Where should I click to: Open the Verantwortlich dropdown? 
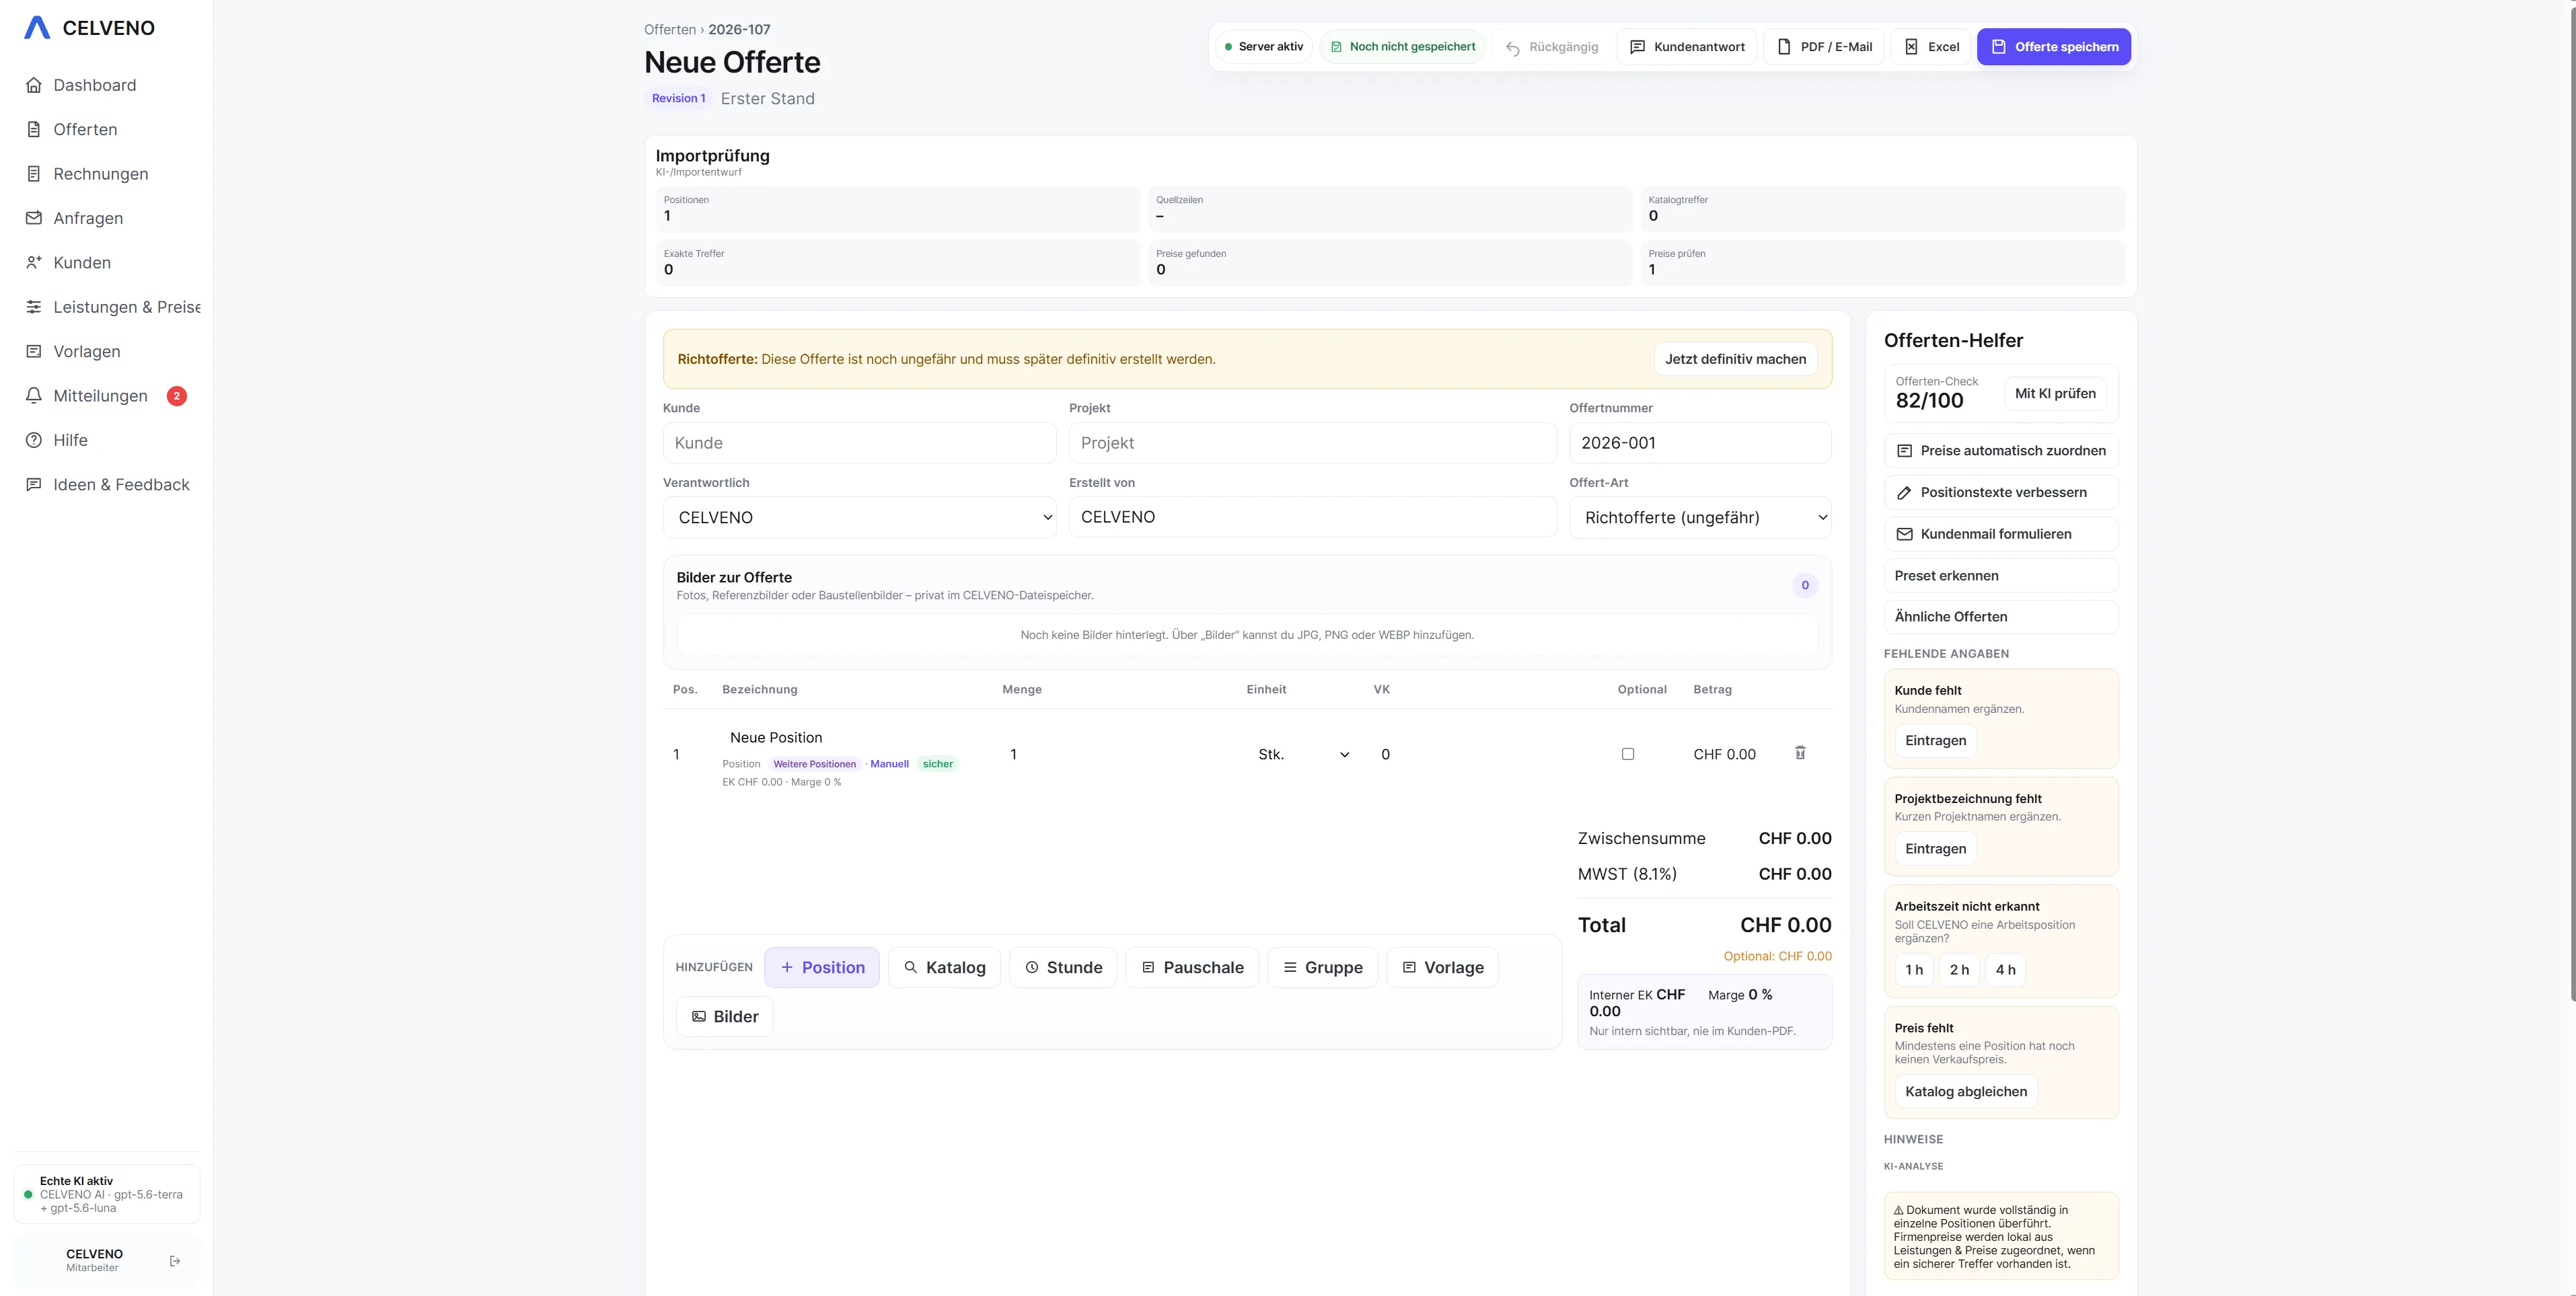pyautogui.click(x=860, y=517)
